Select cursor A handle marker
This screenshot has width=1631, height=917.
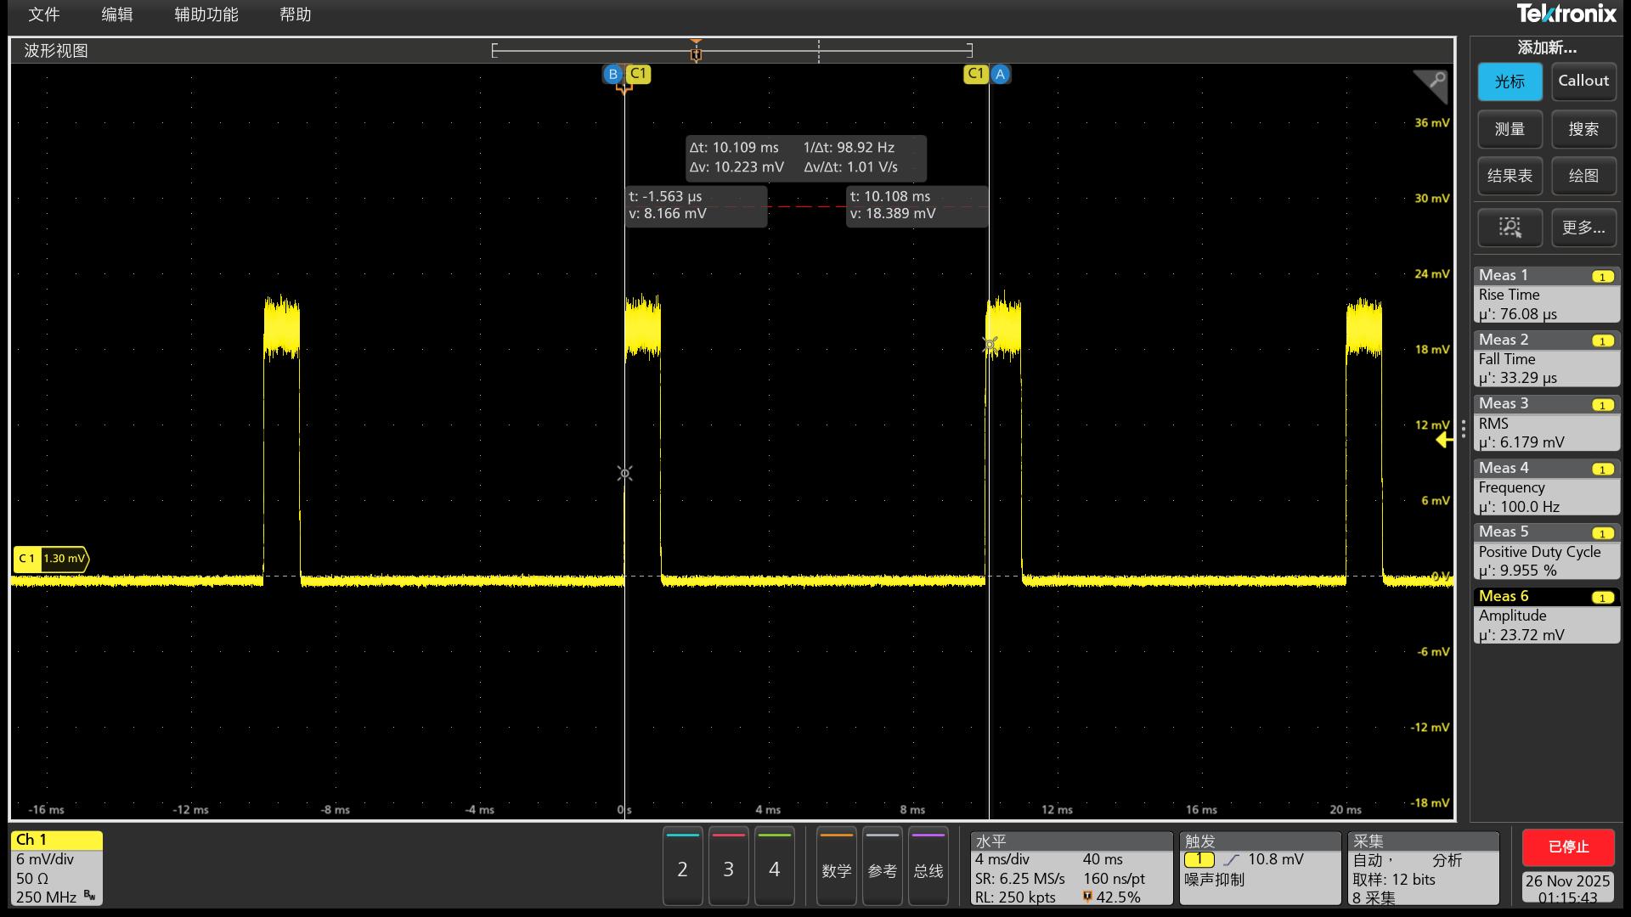click(1000, 74)
